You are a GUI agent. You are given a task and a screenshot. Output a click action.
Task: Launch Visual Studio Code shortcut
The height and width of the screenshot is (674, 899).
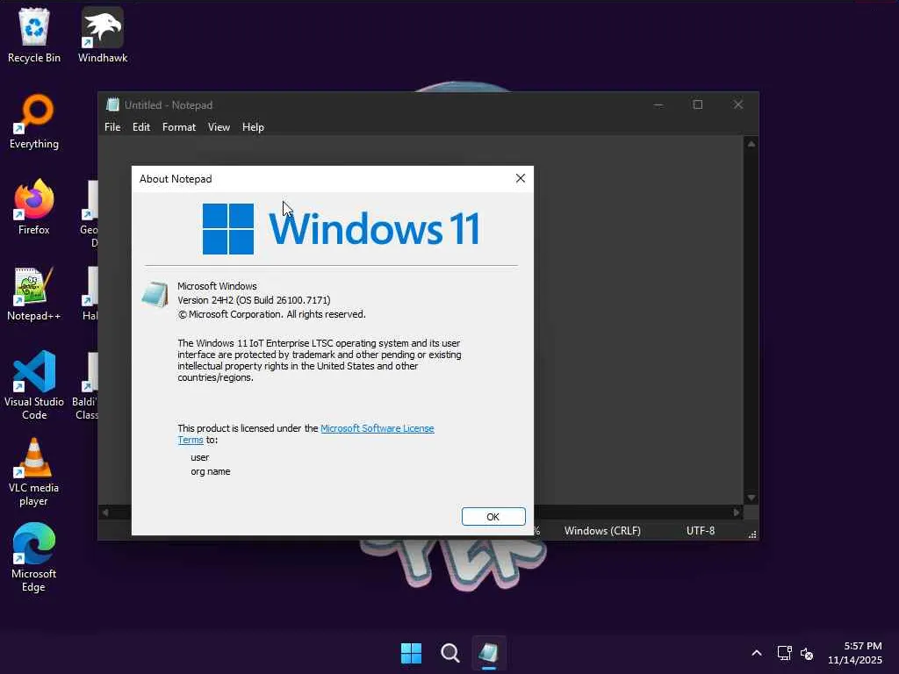(34, 385)
